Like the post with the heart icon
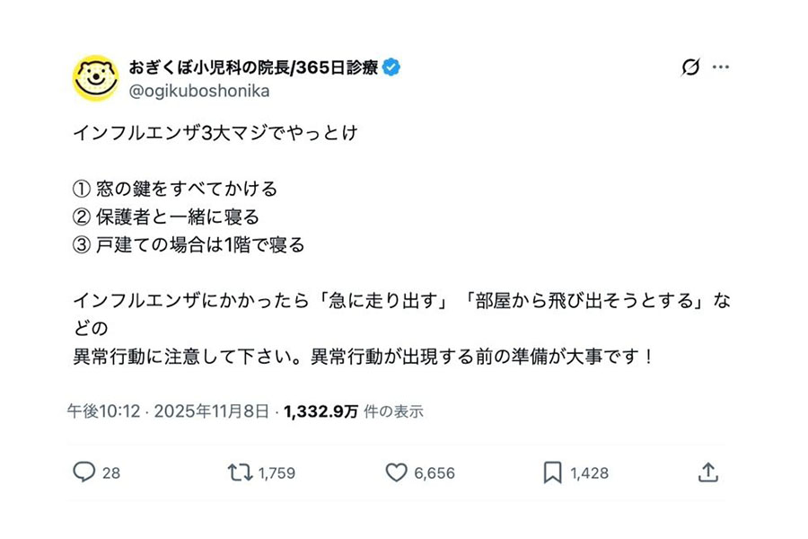The width and height of the screenshot is (808, 539). click(x=396, y=473)
